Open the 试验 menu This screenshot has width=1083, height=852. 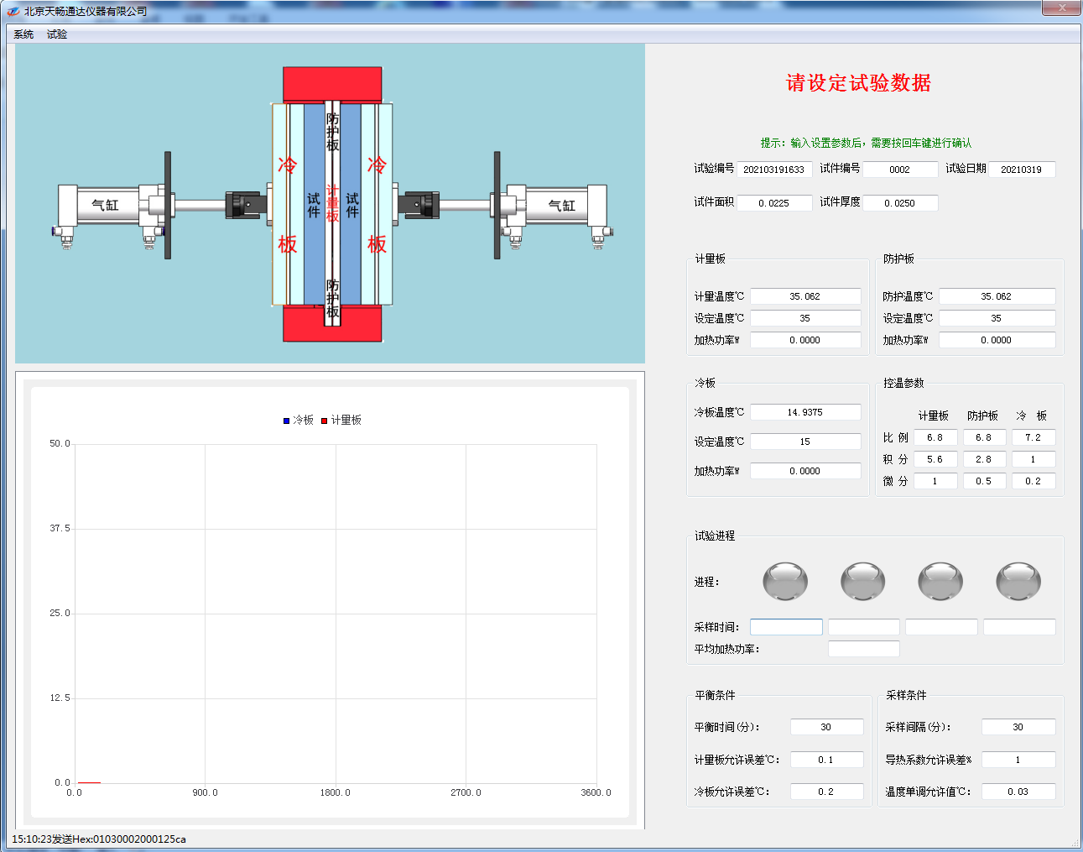[x=57, y=34]
